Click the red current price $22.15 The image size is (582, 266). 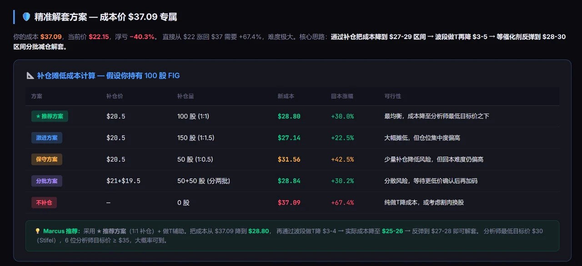[99, 37]
